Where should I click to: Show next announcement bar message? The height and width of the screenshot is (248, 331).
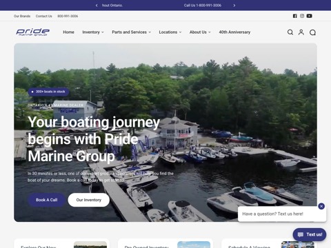pos(234,6)
